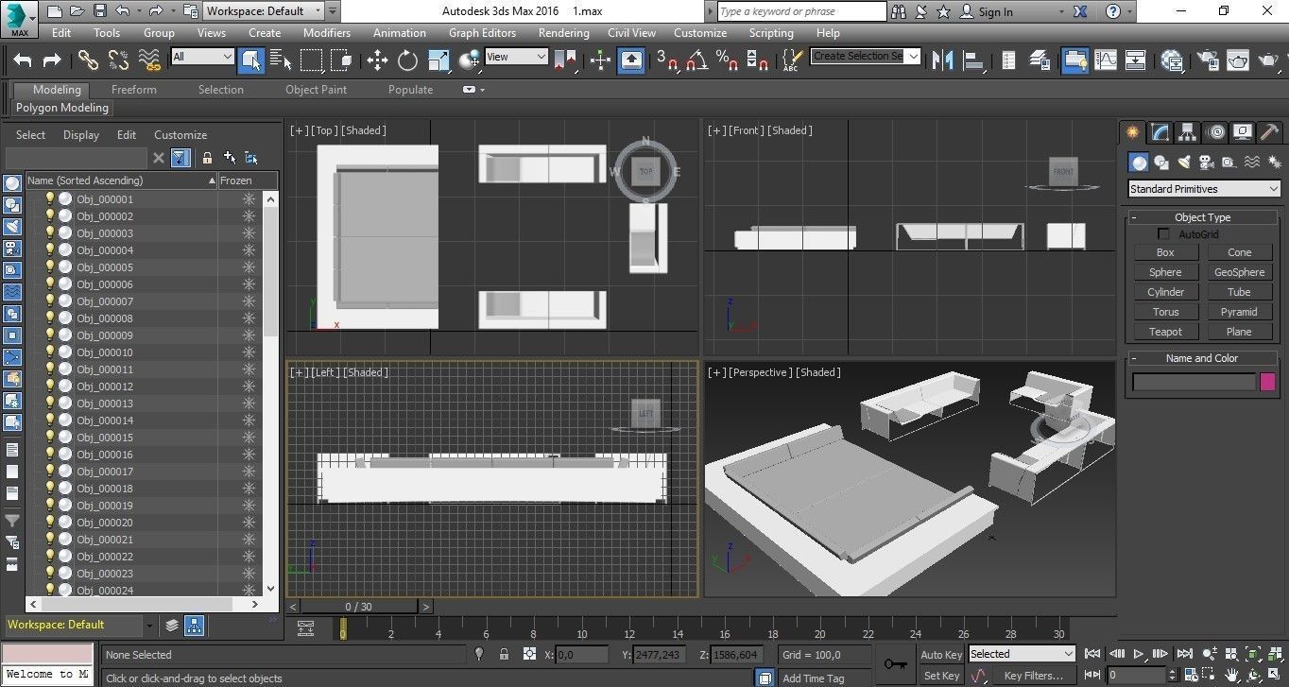Toggle the Auto Key button
Image resolution: width=1289 pixels, height=687 pixels.
pos(941,655)
